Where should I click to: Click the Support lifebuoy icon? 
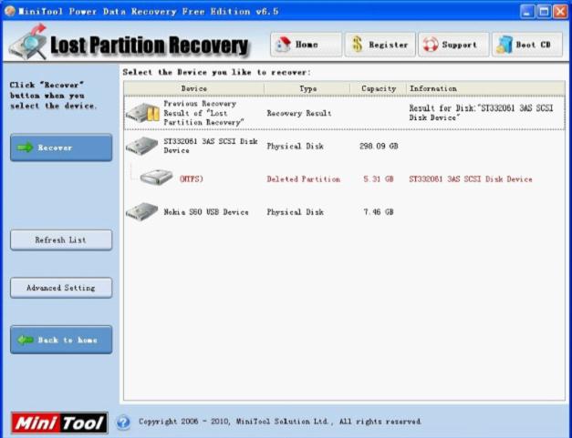[x=431, y=45]
